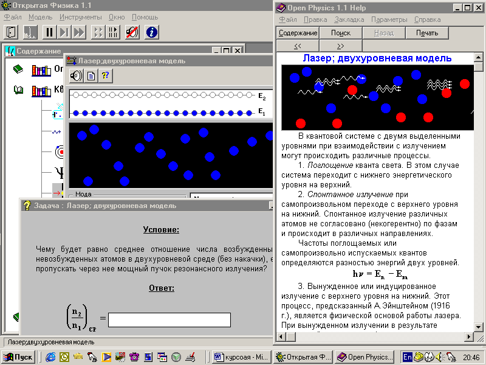Screen dimensions: 486x365
Task: Open the question-mark task icon in model window
Action: [106, 75]
